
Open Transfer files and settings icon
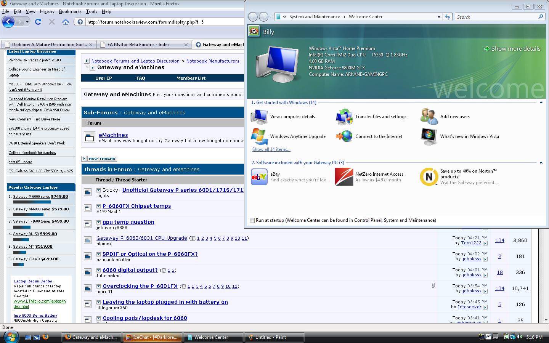point(344,117)
